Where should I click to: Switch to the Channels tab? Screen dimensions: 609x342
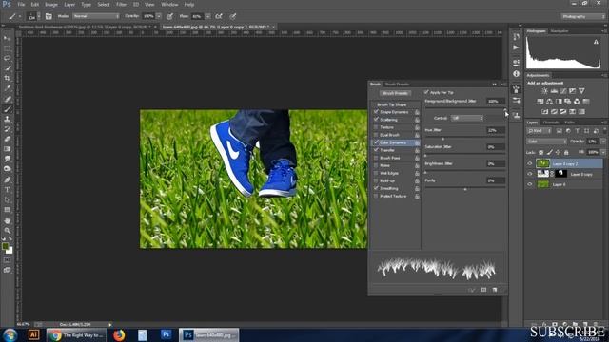[551, 123]
